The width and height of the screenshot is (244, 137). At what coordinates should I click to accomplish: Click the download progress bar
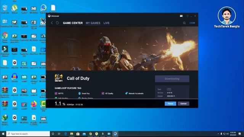[122, 99]
